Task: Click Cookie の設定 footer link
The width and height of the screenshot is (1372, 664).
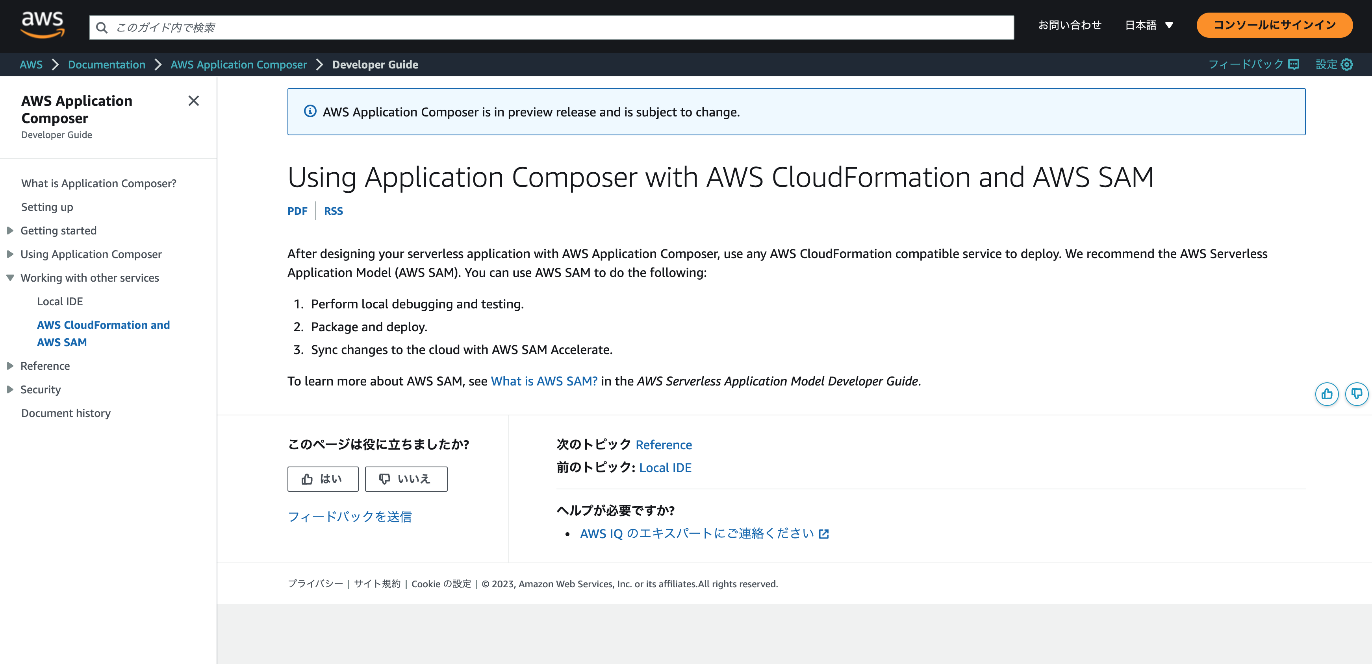Action: [x=441, y=584]
